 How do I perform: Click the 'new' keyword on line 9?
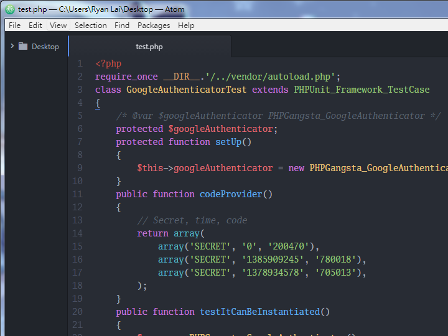pyautogui.click(x=296, y=168)
